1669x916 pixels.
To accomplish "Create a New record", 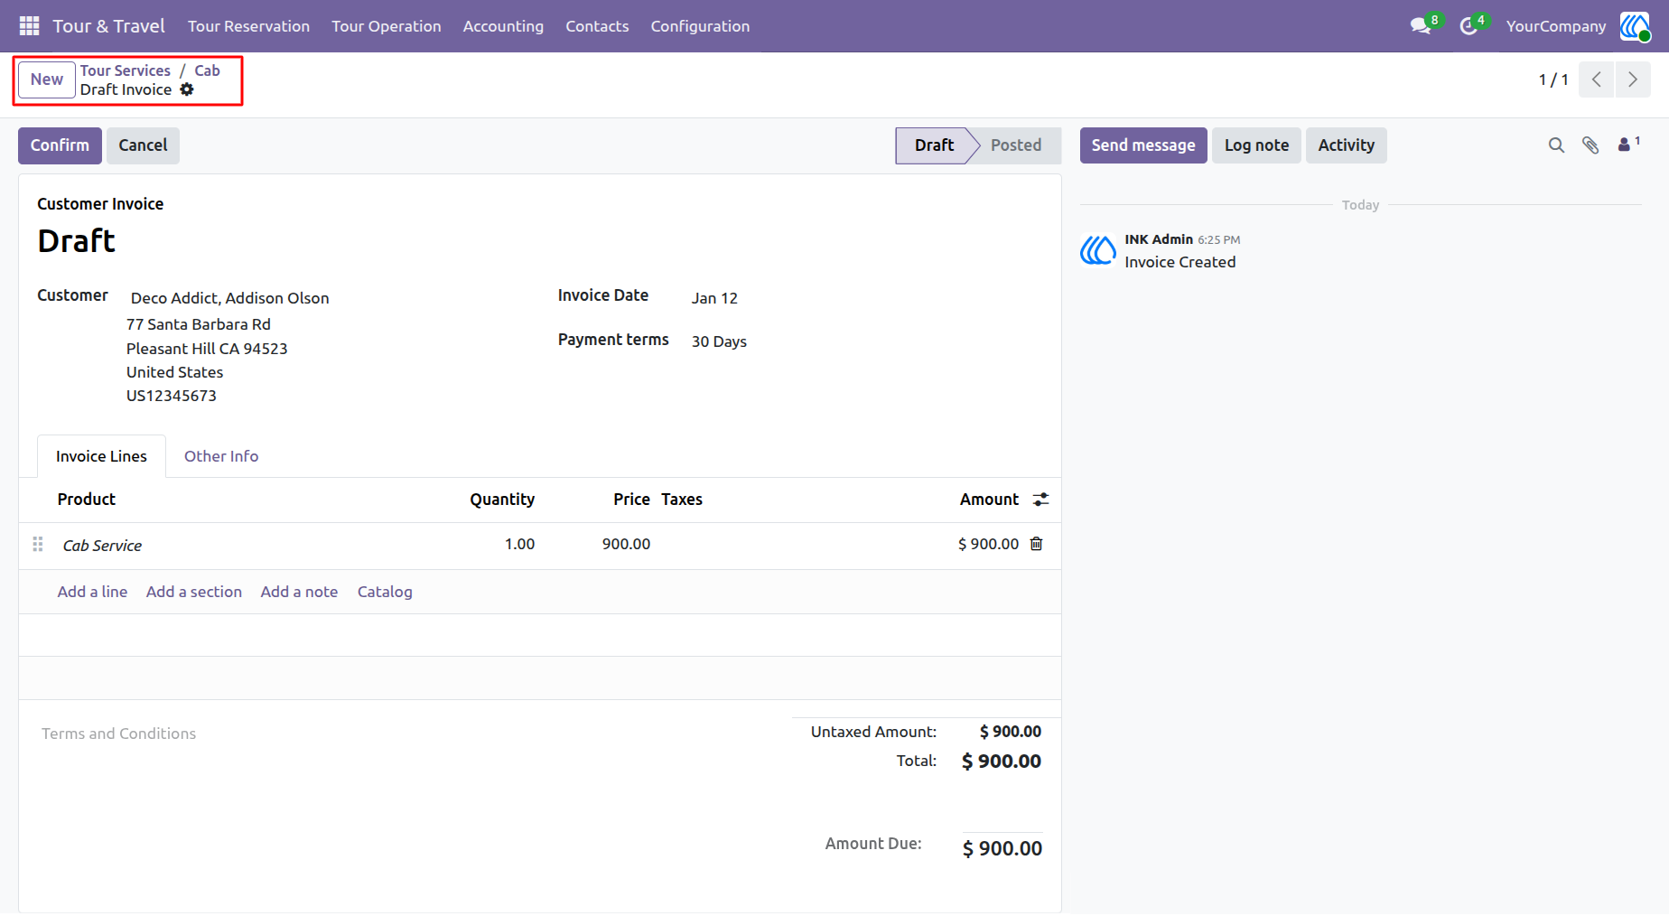I will pyautogui.click(x=47, y=79).
